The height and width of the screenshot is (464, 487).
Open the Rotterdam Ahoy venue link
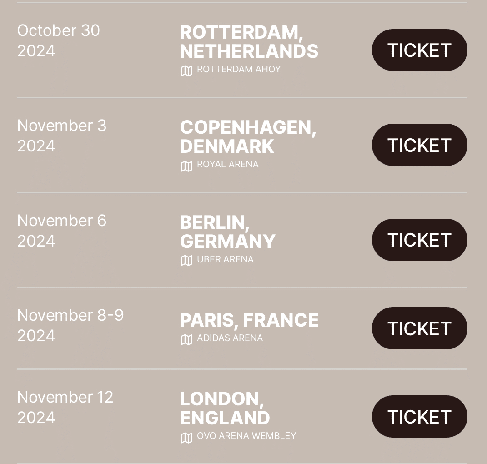click(239, 69)
